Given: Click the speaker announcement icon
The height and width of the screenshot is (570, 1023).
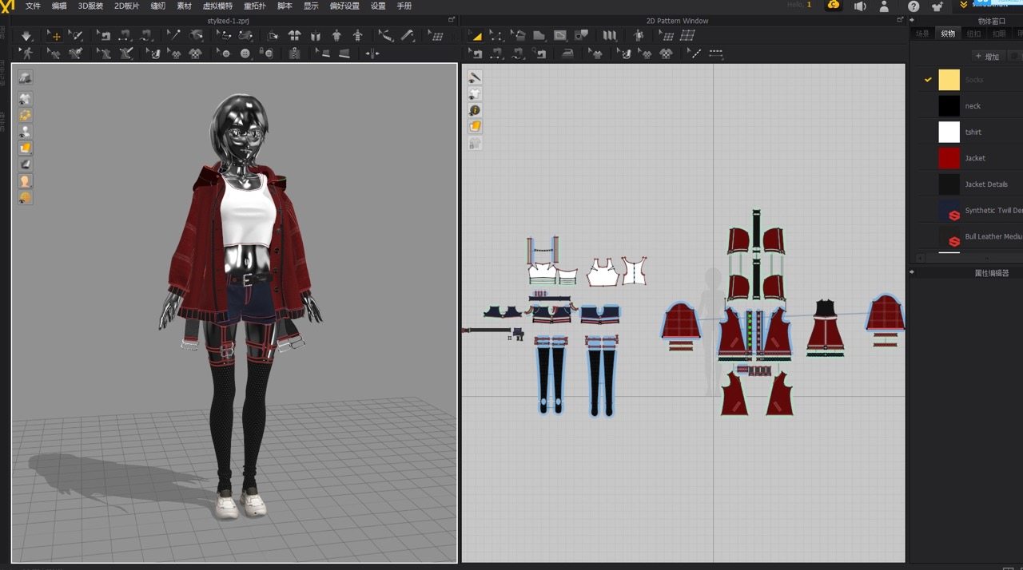Looking at the screenshot, I should (x=860, y=6).
